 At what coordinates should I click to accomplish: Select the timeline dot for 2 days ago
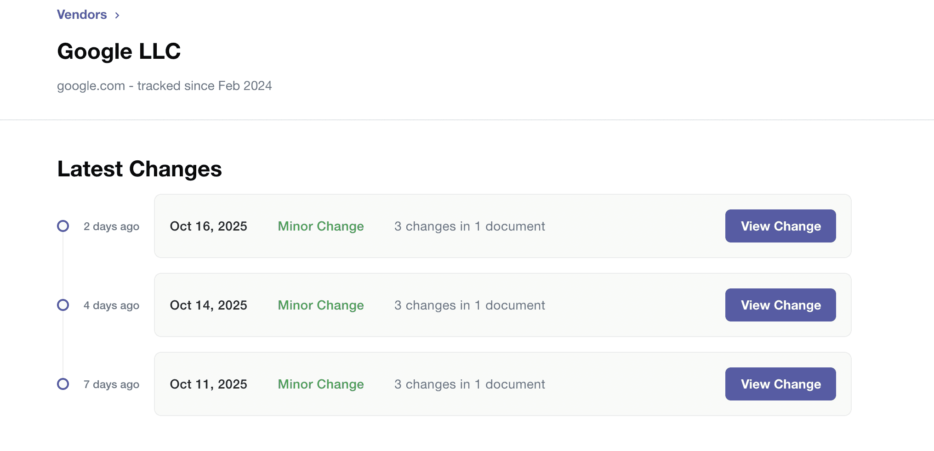tap(63, 226)
